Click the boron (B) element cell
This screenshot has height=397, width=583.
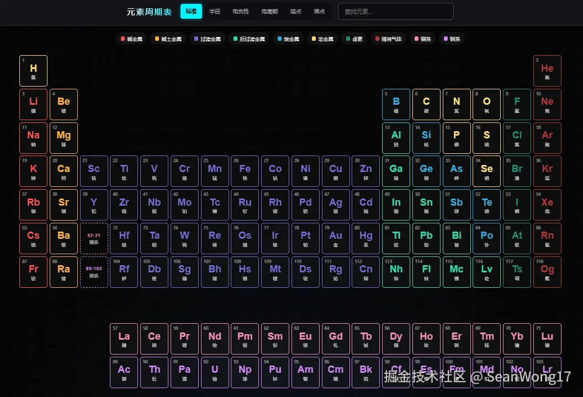coord(396,104)
